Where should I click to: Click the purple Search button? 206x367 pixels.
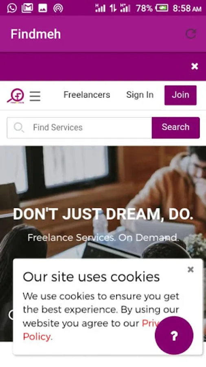175,128
